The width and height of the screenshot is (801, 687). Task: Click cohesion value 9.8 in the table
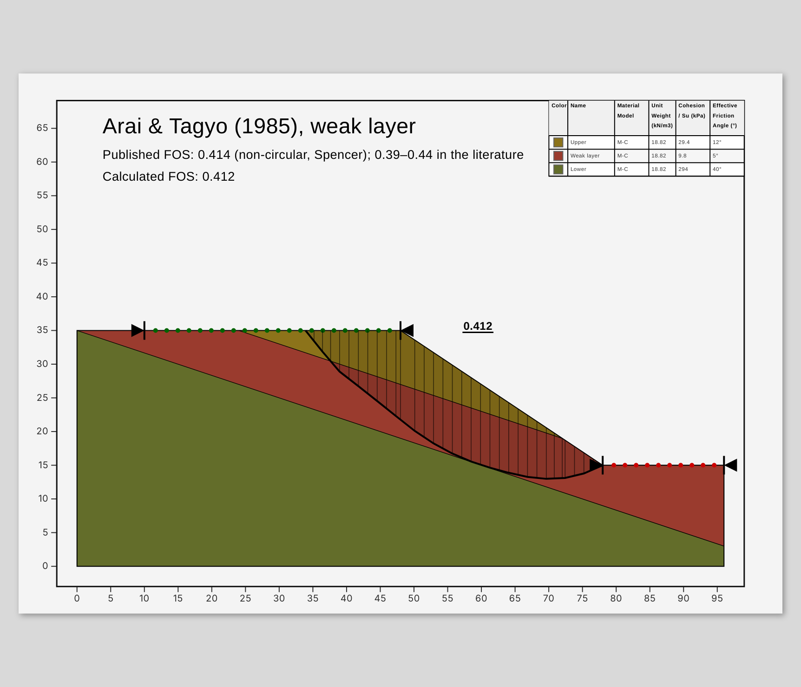click(x=693, y=156)
